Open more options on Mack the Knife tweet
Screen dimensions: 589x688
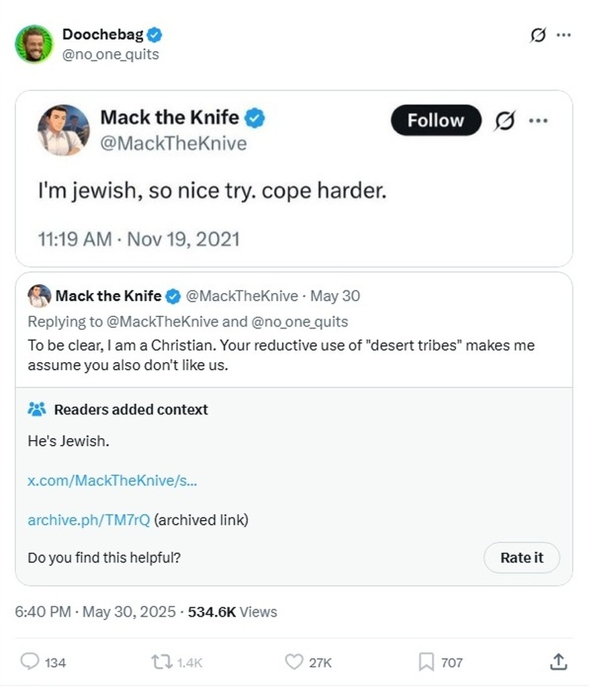tap(538, 121)
